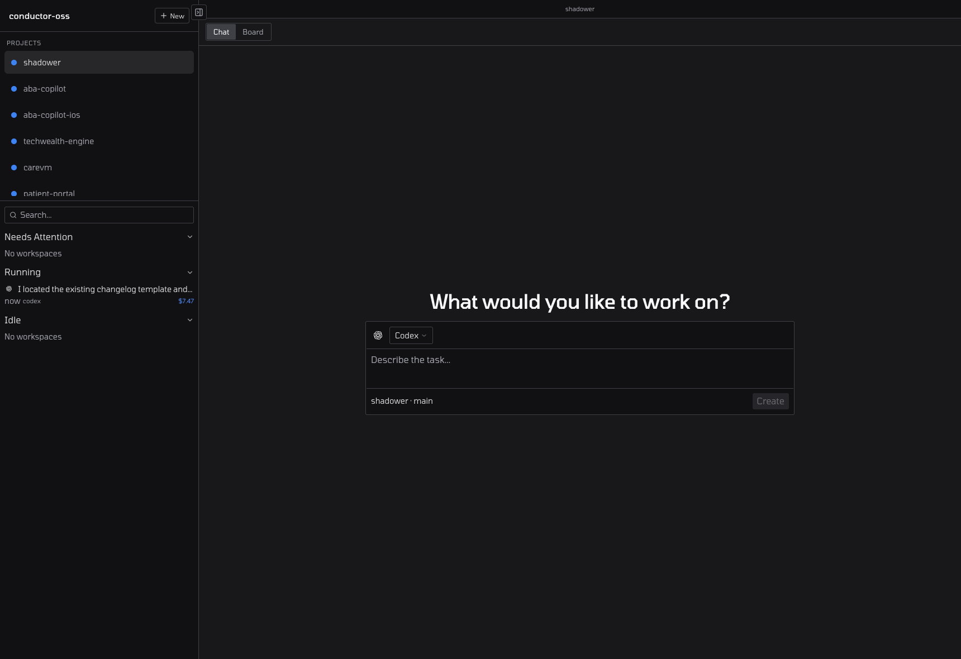The height and width of the screenshot is (659, 961).
Task: Collapse the Needs Attention section
Action: pos(190,237)
